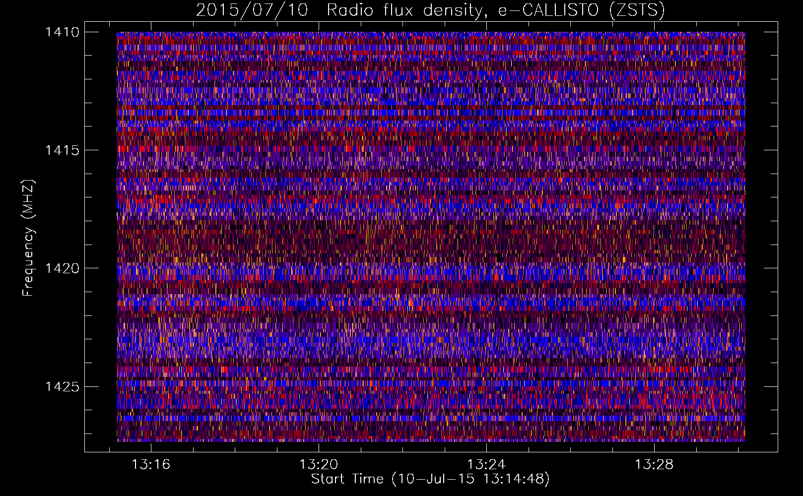Click the 13:24 time tick label
803x496 pixels.
click(x=486, y=464)
